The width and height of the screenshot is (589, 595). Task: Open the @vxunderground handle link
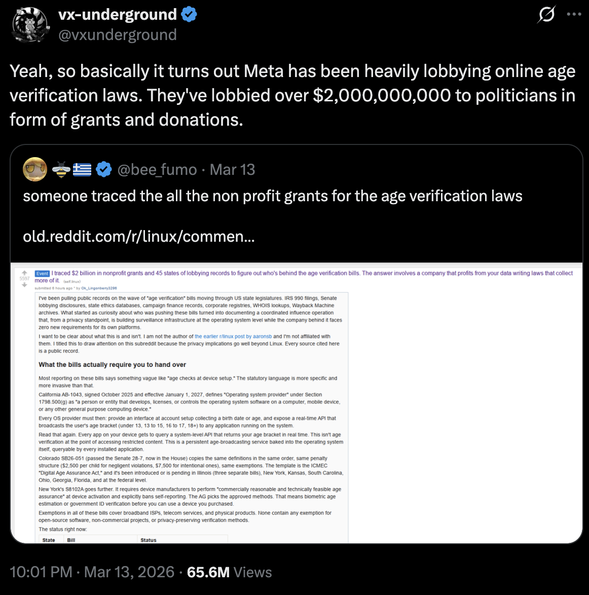click(118, 35)
